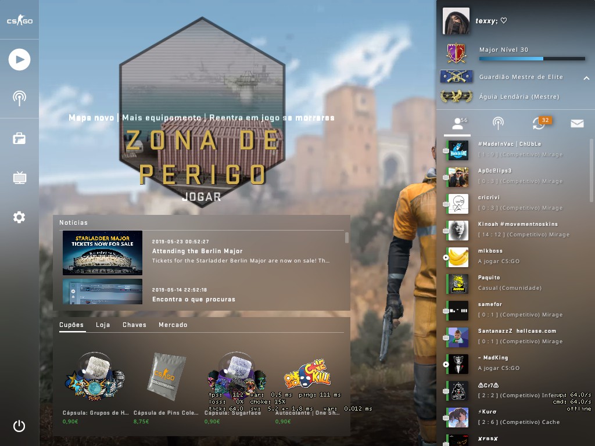Image resolution: width=595 pixels, height=446 pixels.
Task: Select the Cupões store tab
Action: [71, 325]
